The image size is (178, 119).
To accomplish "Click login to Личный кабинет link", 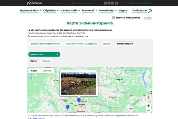I will (140, 3).
